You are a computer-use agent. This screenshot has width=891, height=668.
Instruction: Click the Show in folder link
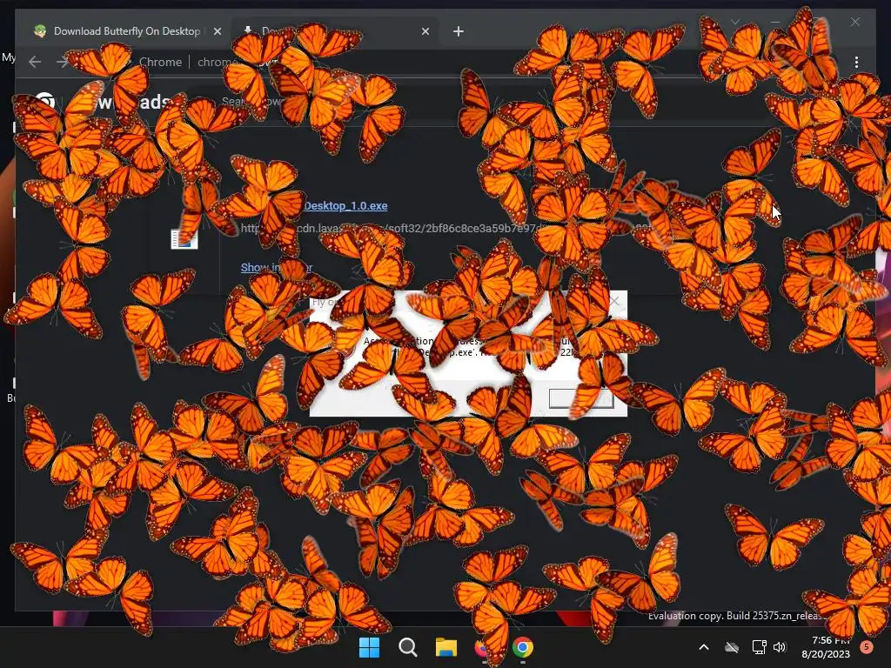point(277,267)
